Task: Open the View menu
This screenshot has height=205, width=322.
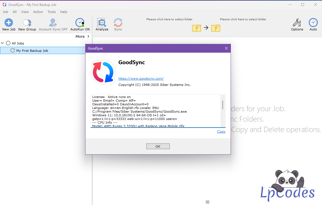Action: tap(25, 12)
